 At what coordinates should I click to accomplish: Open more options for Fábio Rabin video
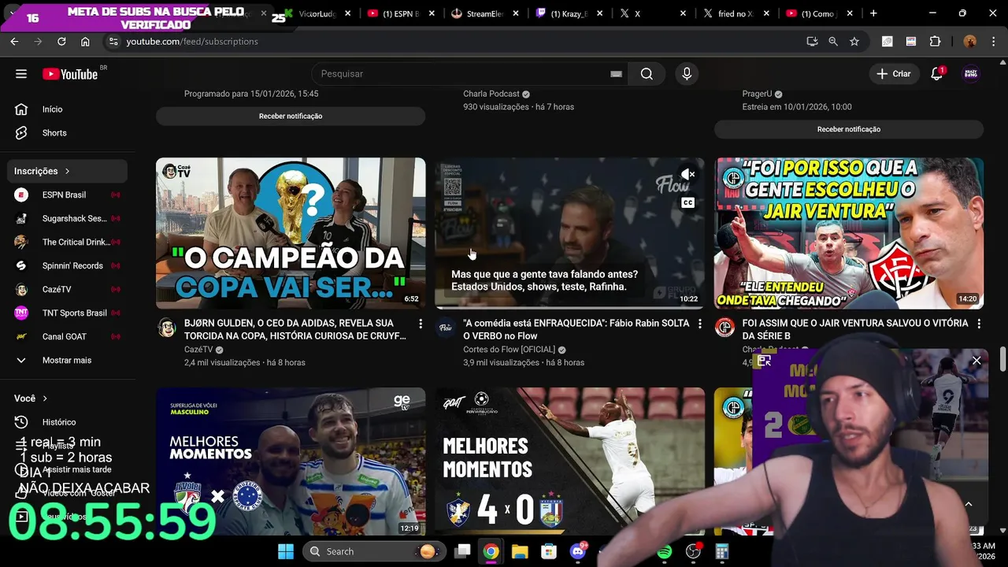click(700, 324)
